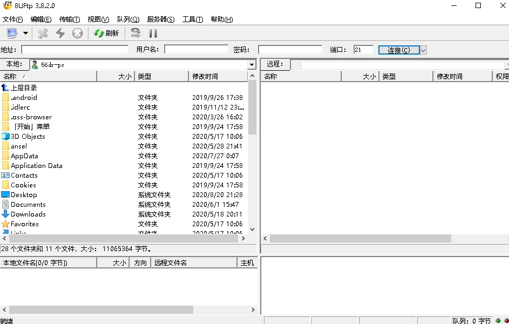Viewport: 509px width, 324px height.
Task: Select the Downloads arrow icon
Action: click(5, 214)
